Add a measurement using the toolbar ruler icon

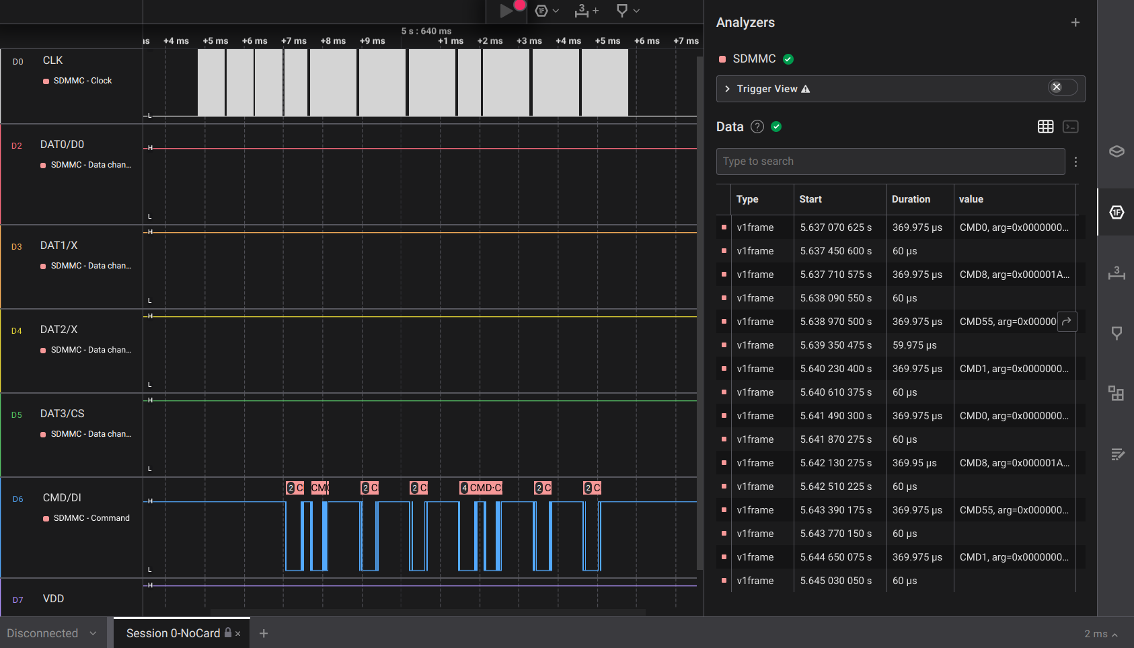coord(586,11)
